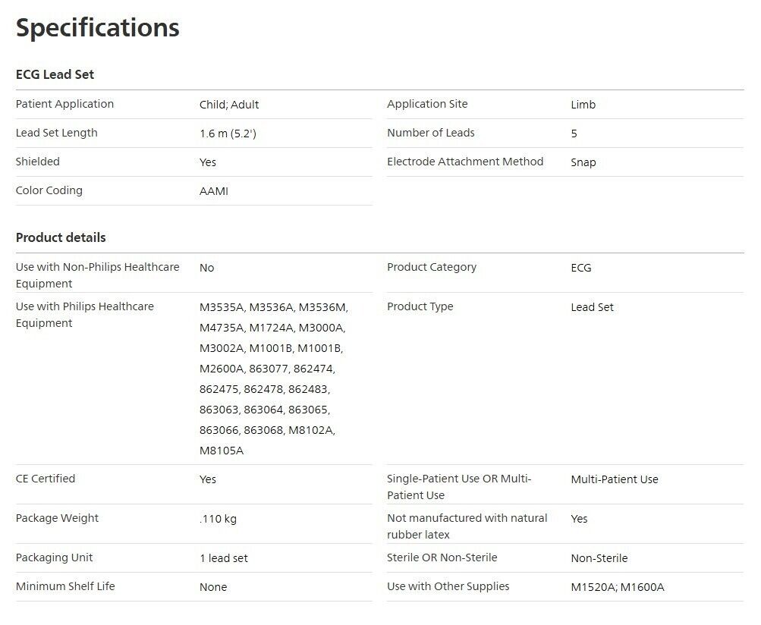Screen dimensions: 761x625
Task: Click the Shielded label
Action: (x=37, y=162)
